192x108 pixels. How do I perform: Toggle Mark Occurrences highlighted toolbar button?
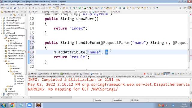point(57,8)
